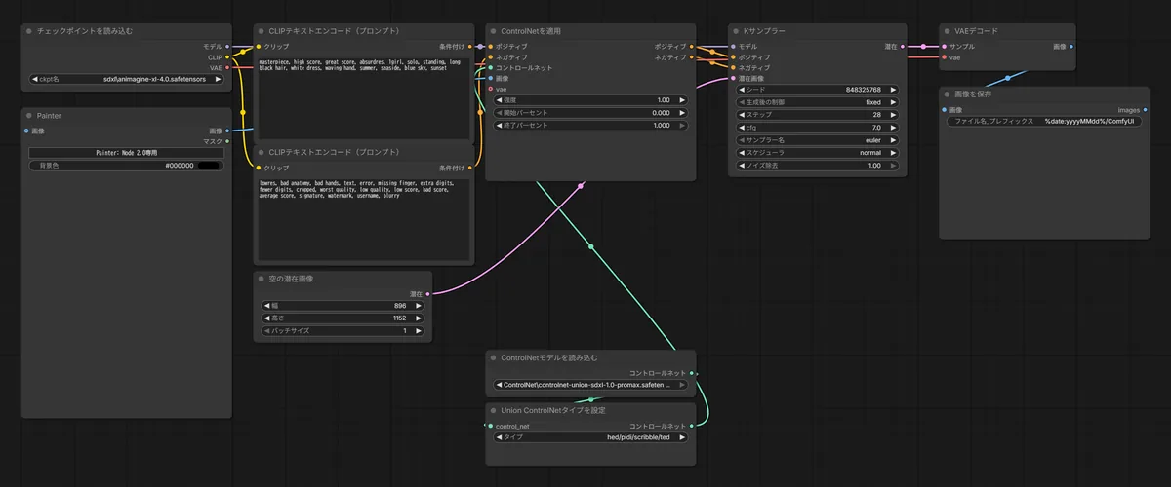Decrease the ステップ value with left arrow
Image resolution: width=1171 pixels, height=487 pixels.
coord(743,115)
